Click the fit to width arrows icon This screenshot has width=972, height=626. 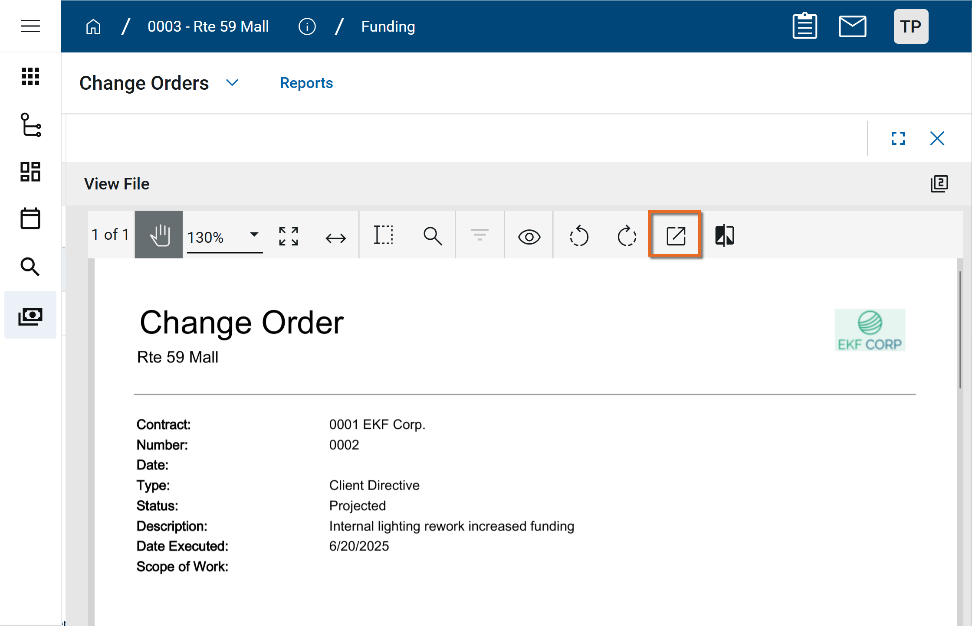tap(335, 238)
